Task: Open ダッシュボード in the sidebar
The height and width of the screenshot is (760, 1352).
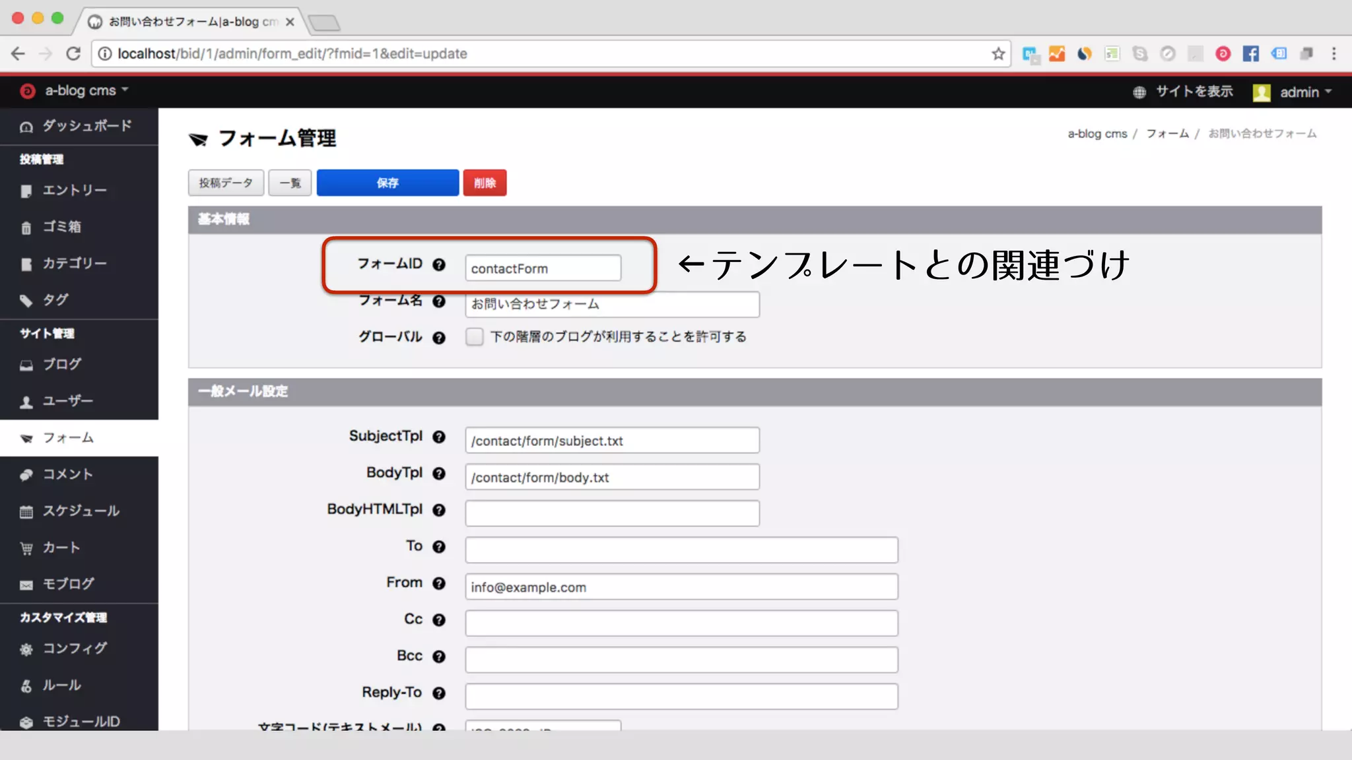Action: click(79, 126)
